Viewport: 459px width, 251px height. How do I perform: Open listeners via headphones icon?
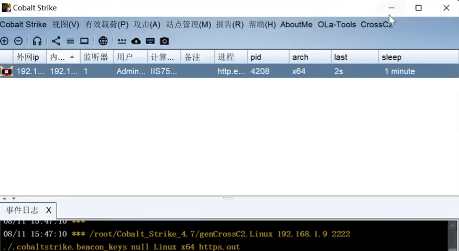click(37, 41)
